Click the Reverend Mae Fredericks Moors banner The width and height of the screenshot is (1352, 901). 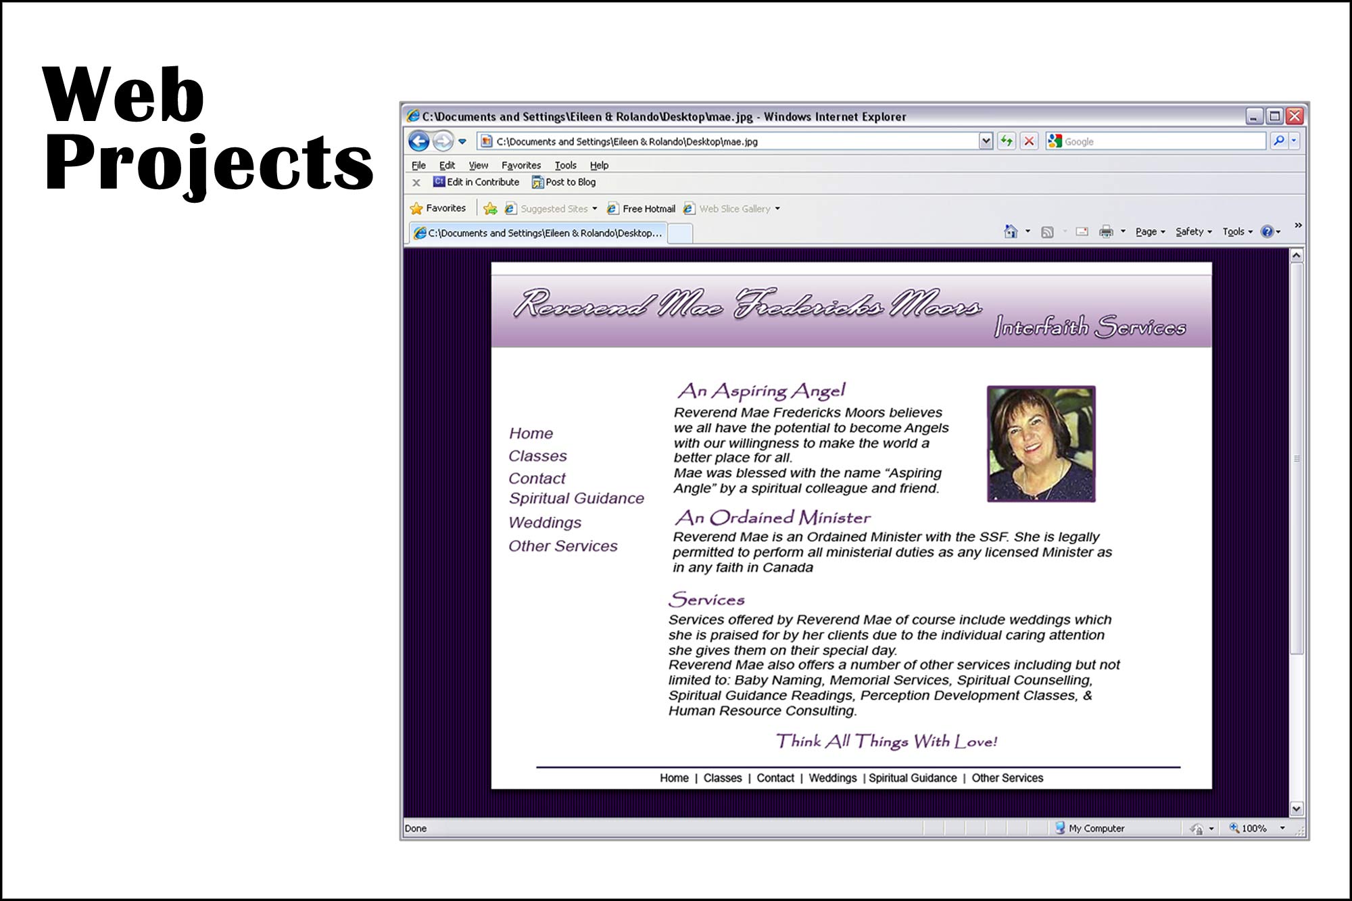(851, 312)
